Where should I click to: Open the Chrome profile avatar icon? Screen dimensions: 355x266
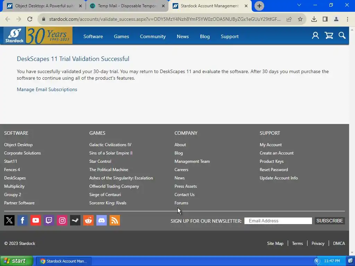tap(336, 19)
